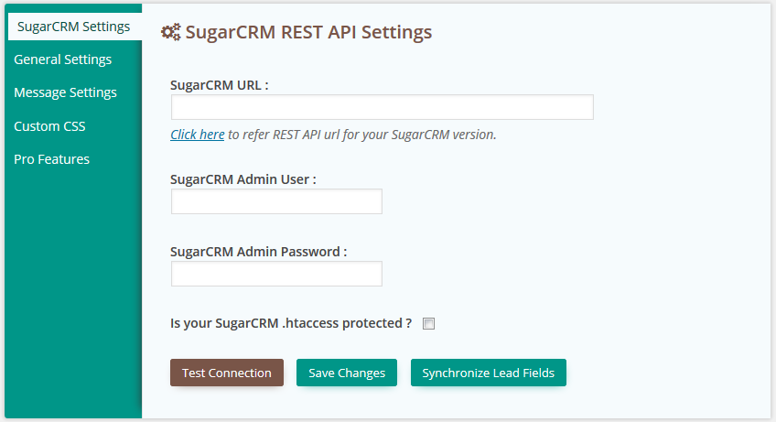The image size is (776, 422).
Task: Enable the .htaccess protected checkbox
Action: 428,324
